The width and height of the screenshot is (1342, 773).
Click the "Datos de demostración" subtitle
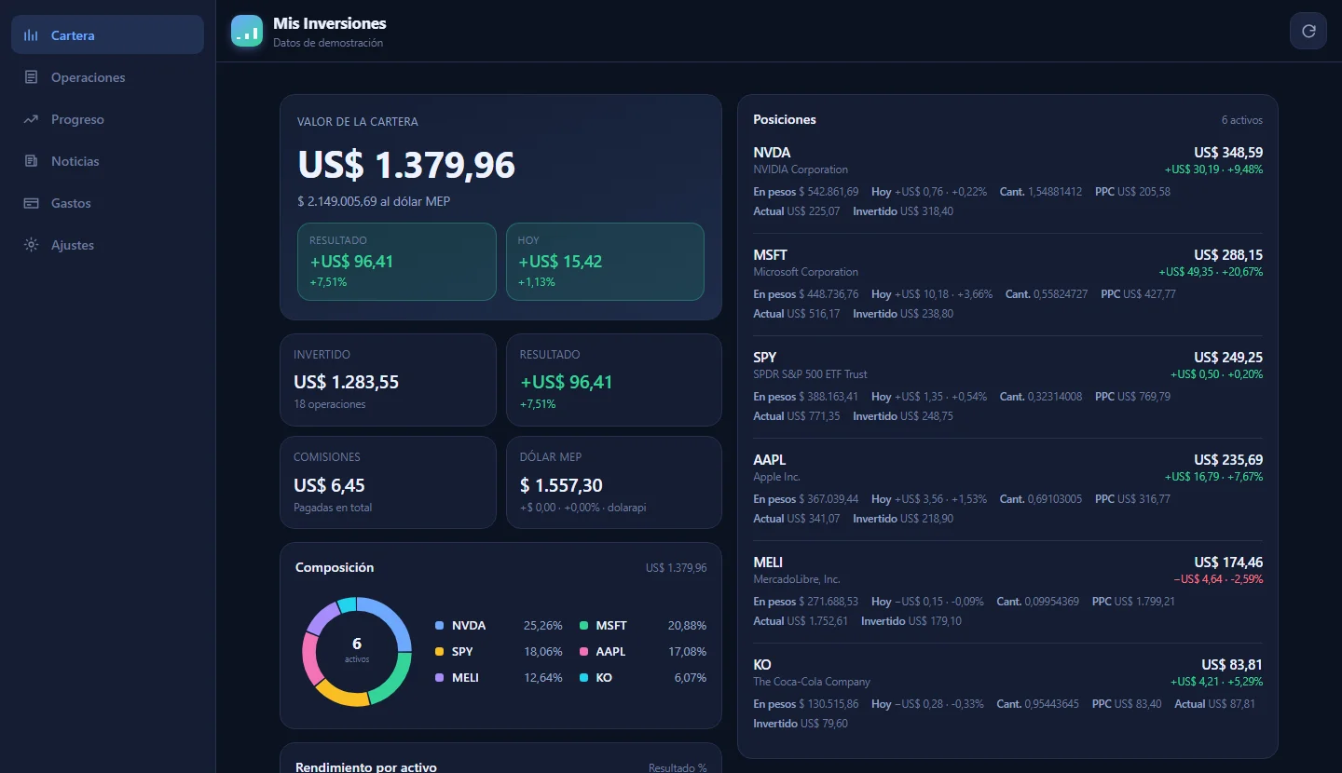point(328,43)
